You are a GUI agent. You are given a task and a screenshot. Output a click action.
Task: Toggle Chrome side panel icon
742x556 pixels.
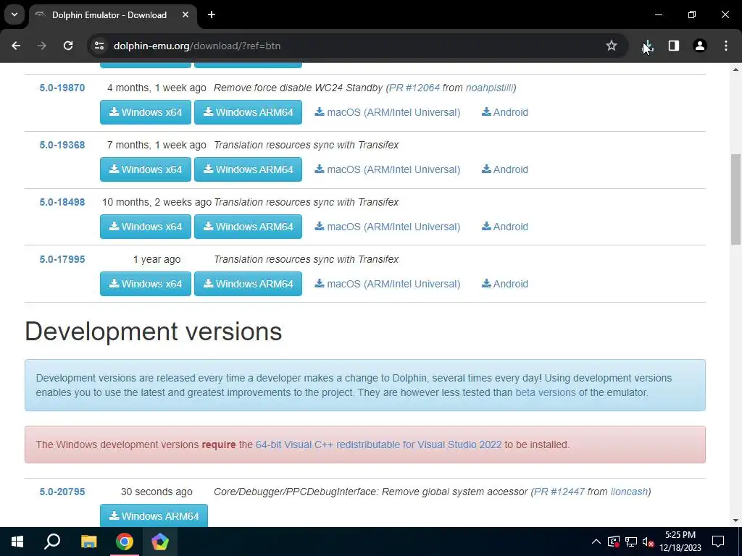tap(674, 46)
